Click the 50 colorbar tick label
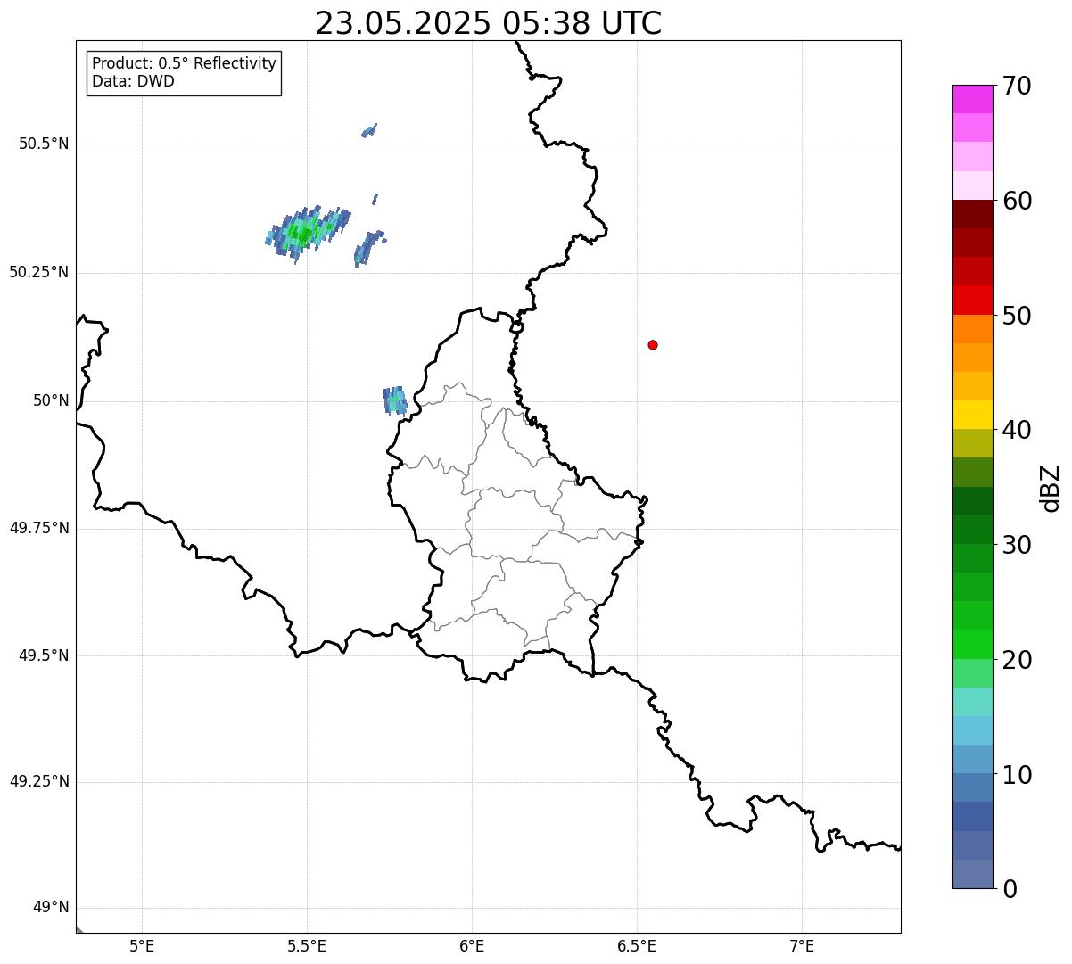This screenshot has height=964, width=1072. click(1017, 316)
